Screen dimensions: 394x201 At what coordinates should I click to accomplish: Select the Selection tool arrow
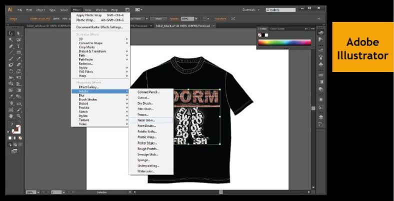pos(11,33)
